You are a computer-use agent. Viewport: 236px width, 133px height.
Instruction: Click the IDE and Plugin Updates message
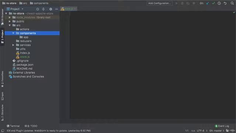pyautogui.click(x=49, y=130)
